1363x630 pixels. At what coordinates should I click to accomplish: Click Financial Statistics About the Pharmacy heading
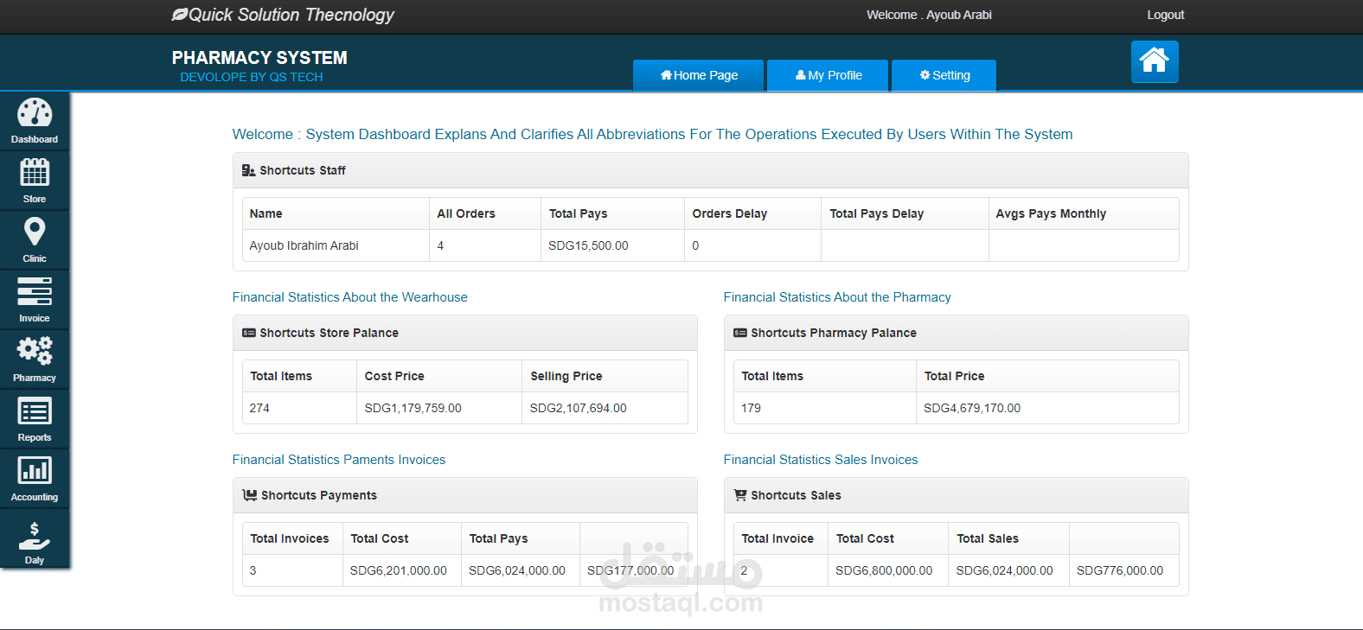point(837,297)
